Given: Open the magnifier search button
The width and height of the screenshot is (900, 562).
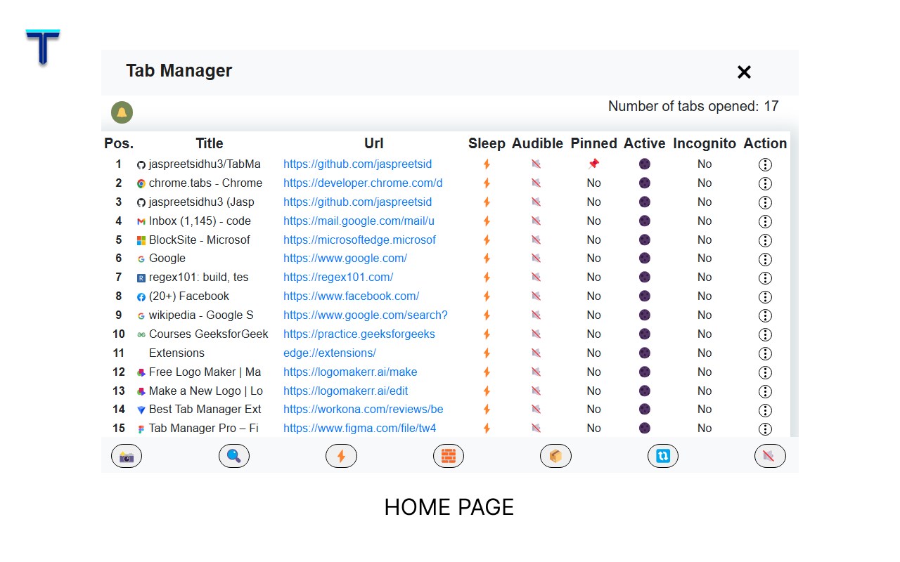Looking at the screenshot, I should pos(234,457).
